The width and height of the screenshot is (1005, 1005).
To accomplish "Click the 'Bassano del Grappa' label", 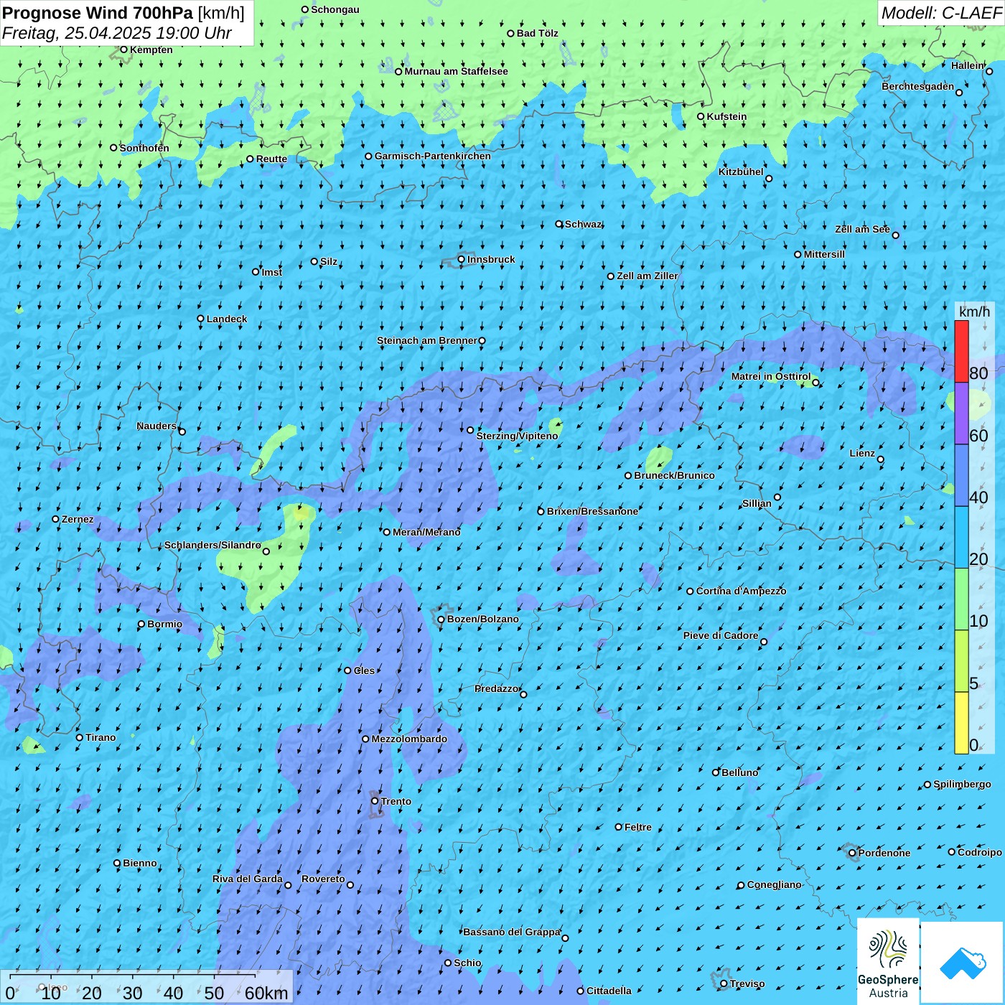I will click(x=512, y=932).
